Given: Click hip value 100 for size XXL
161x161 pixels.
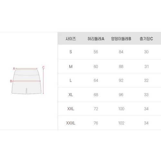Looking at the screenshot, I should click(x=121, y=109).
